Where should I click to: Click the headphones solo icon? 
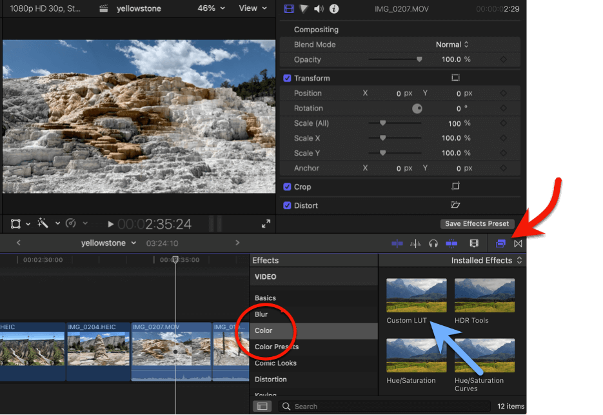433,243
